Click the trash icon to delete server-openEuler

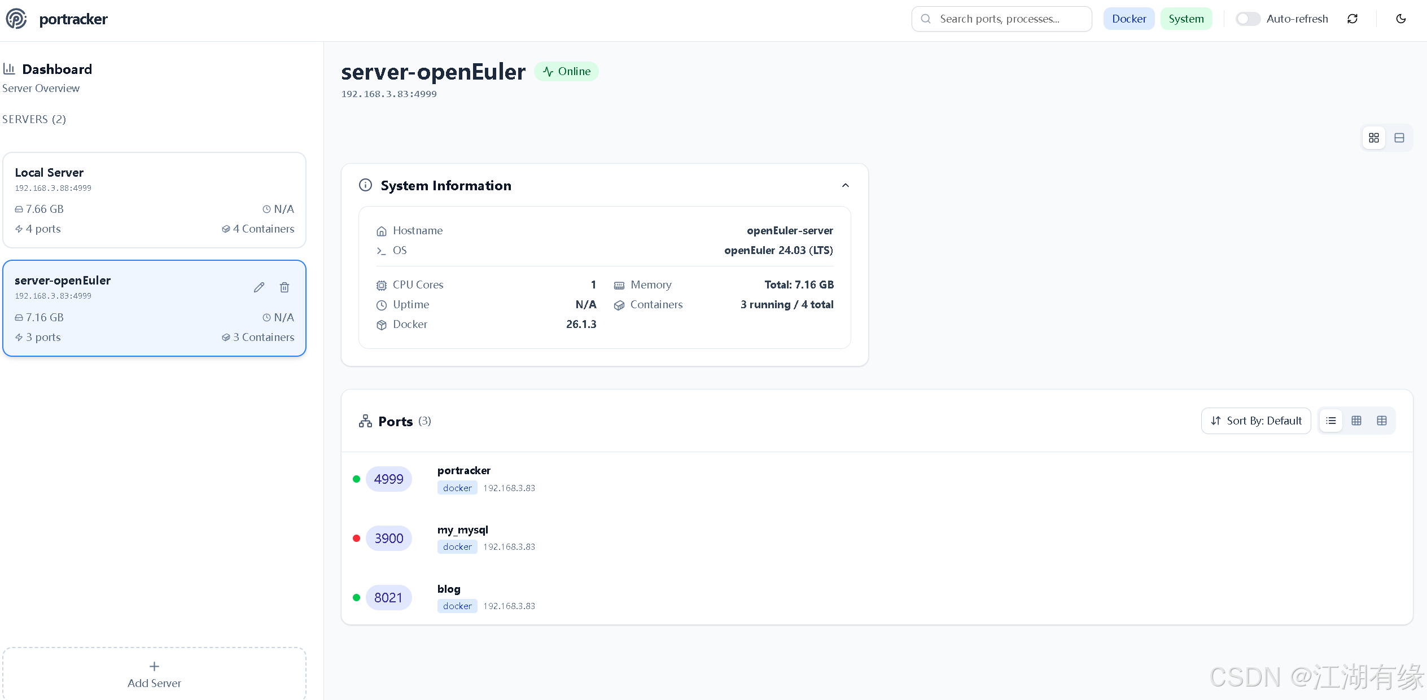(284, 287)
